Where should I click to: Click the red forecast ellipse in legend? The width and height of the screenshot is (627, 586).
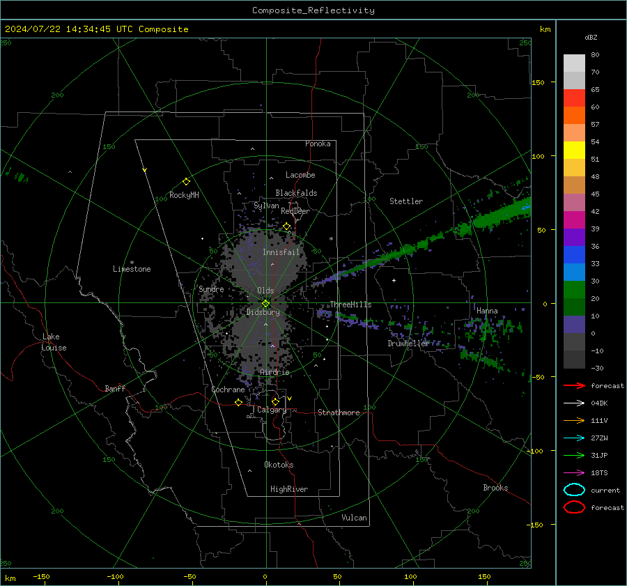point(574,507)
